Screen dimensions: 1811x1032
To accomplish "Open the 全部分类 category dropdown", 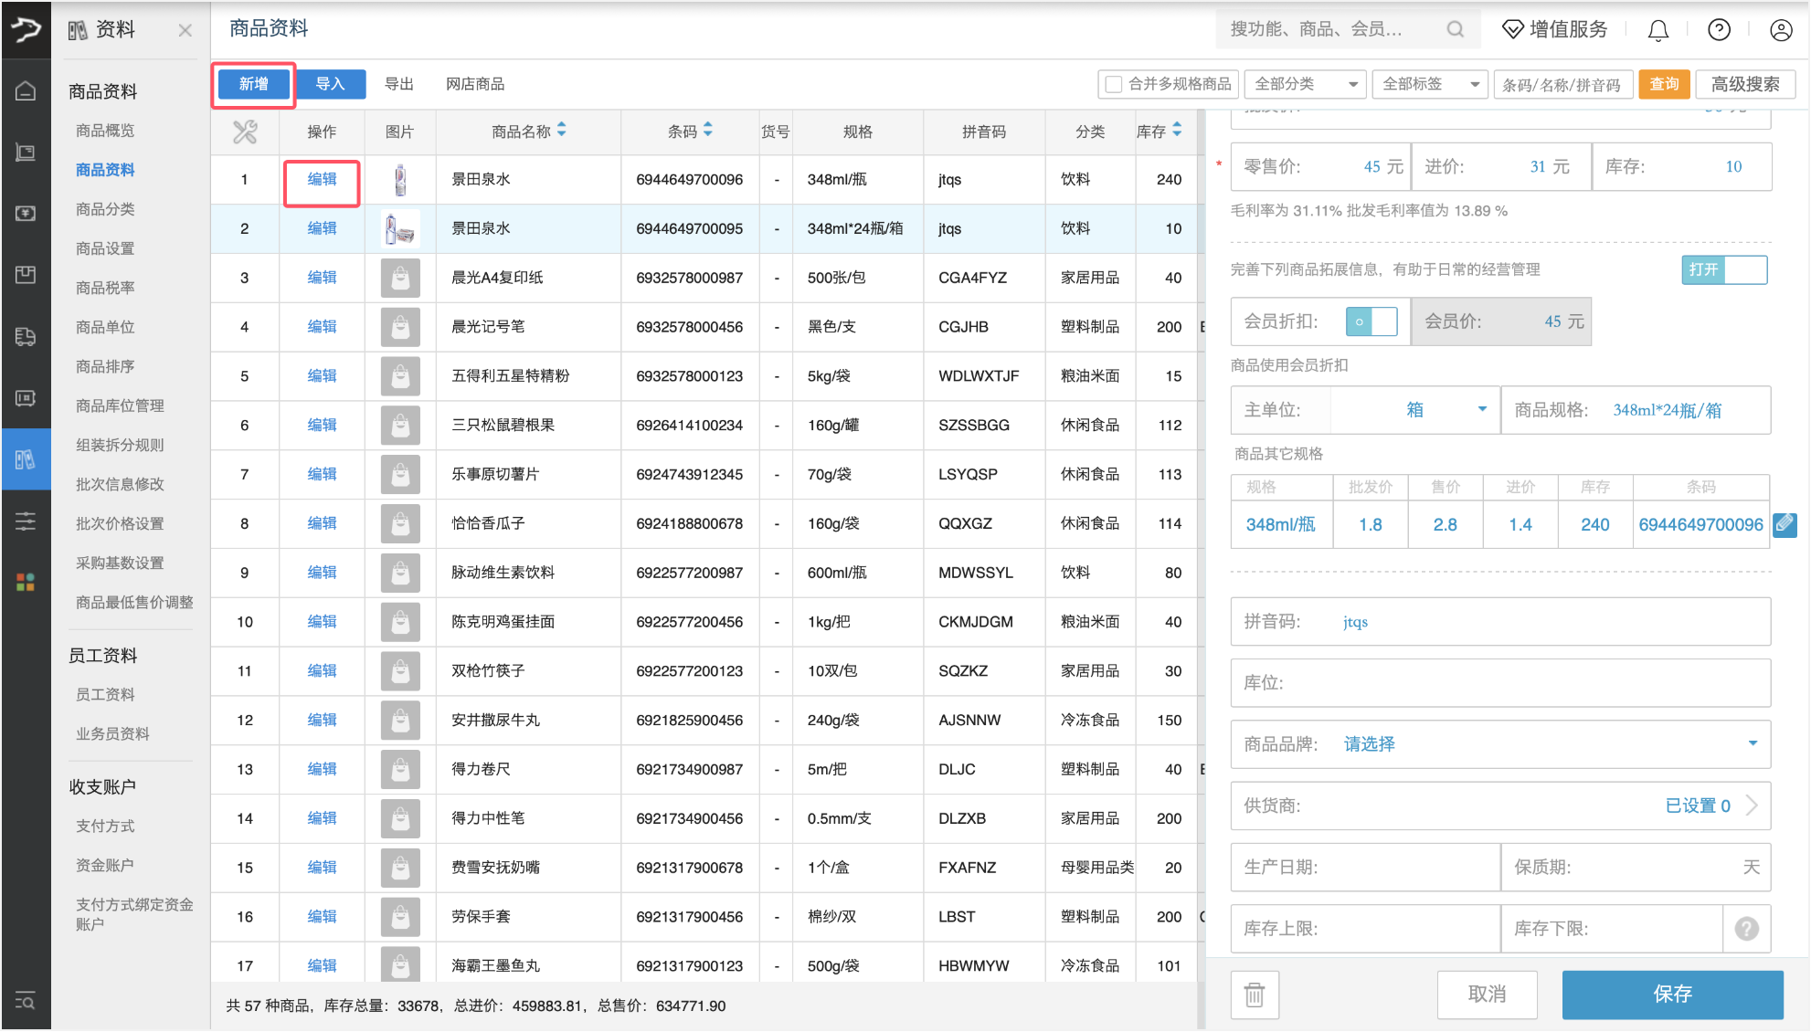I will (x=1305, y=84).
